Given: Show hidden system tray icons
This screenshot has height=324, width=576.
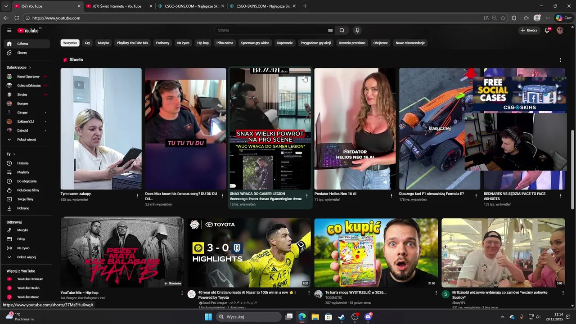Looking at the screenshot, I should [502, 317].
